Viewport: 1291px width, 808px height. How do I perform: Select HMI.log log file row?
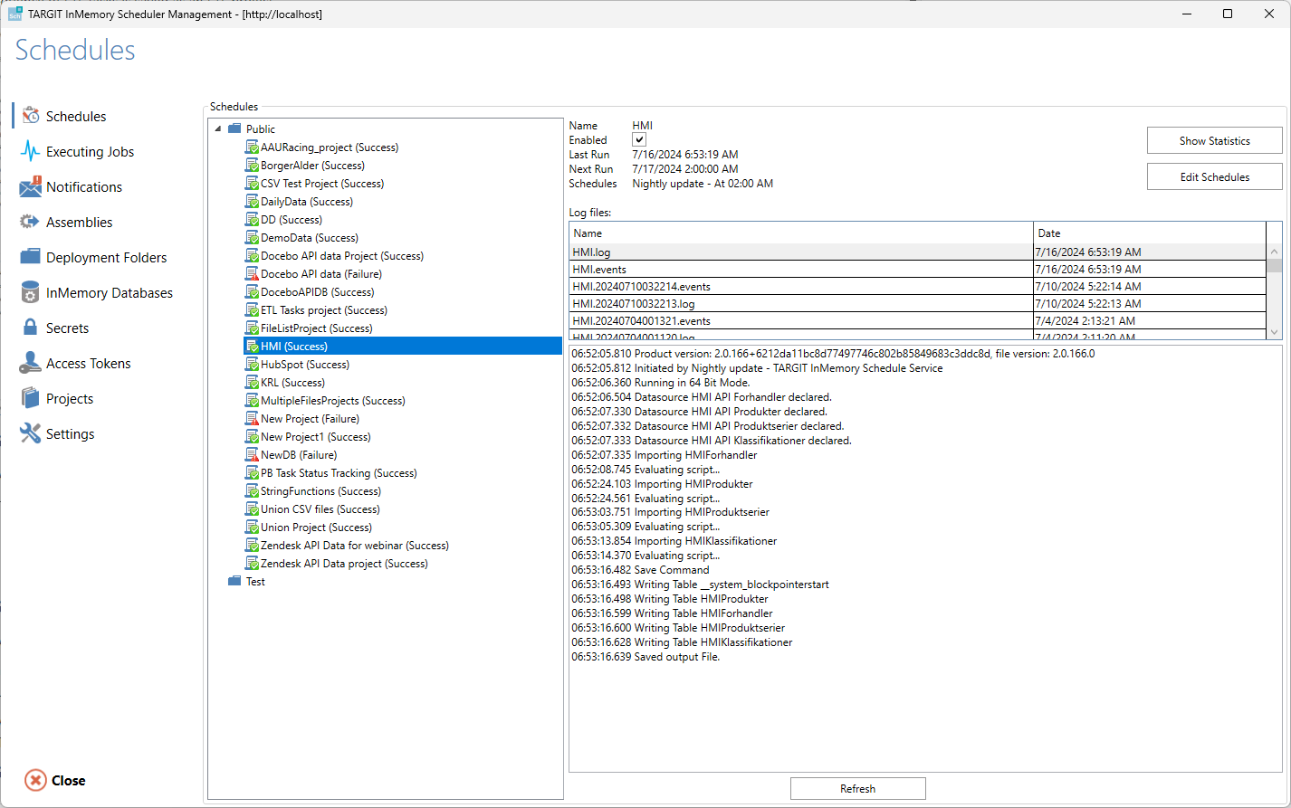pos(918,252)
